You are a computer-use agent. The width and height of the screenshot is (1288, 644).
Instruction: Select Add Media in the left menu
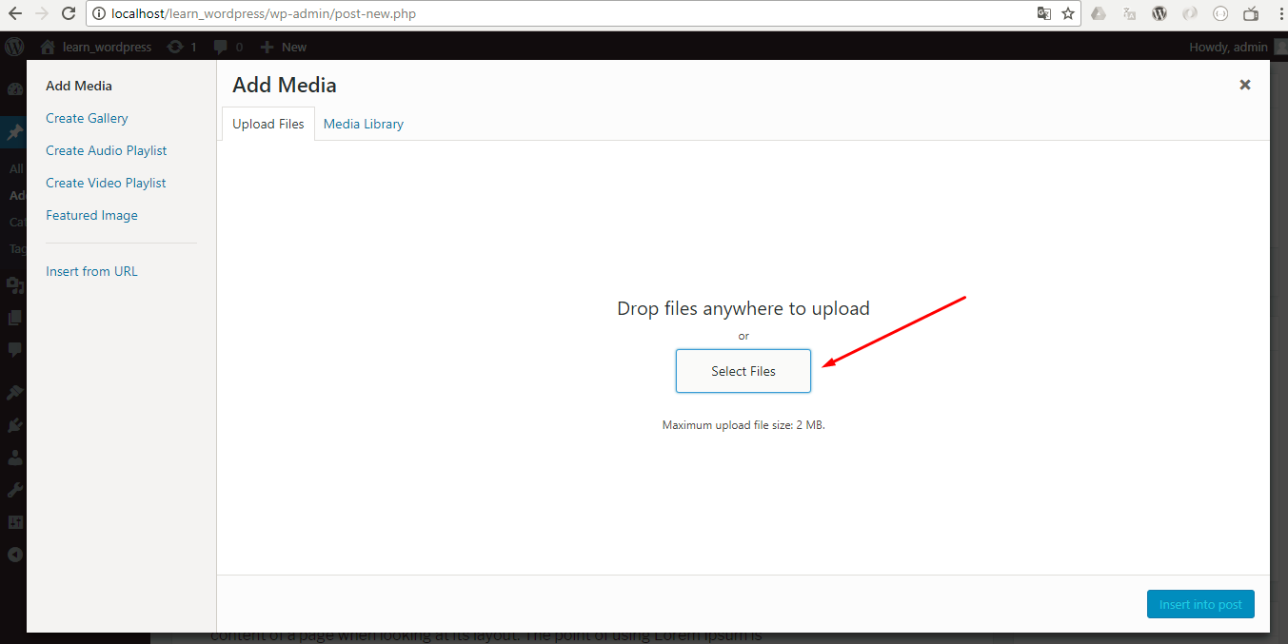click(x=79, y=86)
